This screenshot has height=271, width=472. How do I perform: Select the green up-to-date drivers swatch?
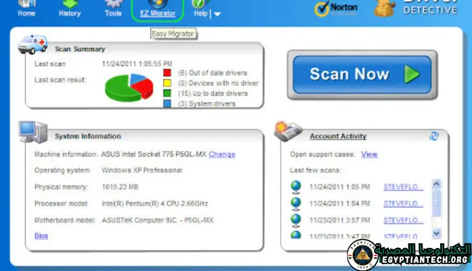[x=167, y=93]
